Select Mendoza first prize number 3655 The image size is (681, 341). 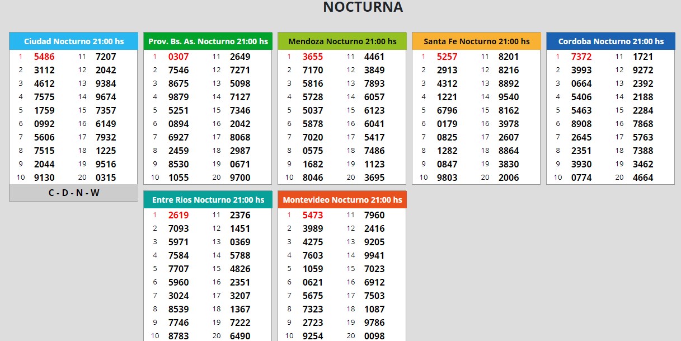313,57
